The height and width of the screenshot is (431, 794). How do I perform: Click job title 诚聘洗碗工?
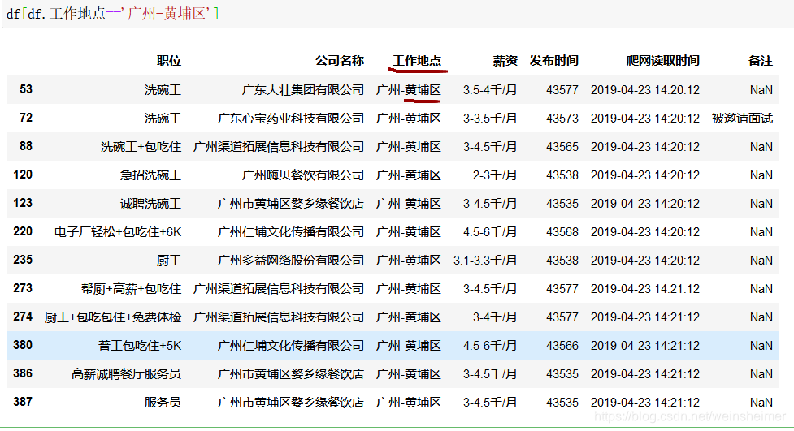click(150, 204)
